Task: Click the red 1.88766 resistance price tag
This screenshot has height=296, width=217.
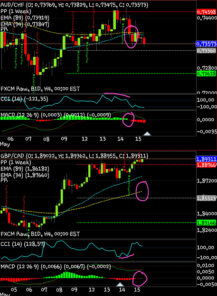Action: (207, 165)
